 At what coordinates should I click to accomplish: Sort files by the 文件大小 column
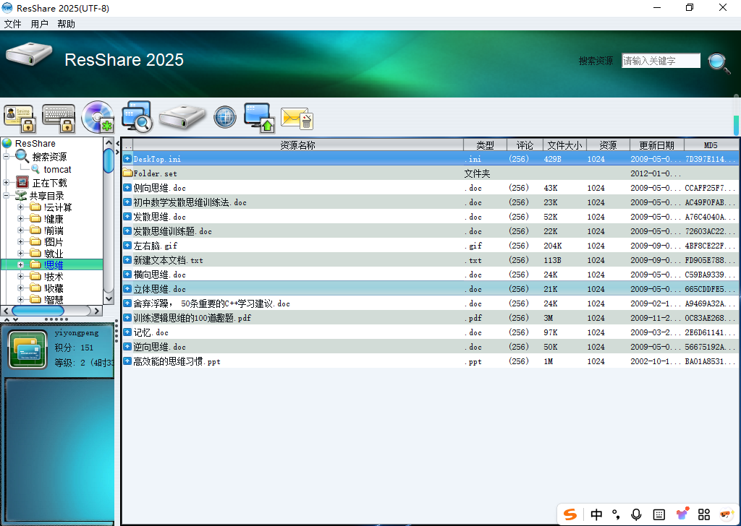coord(564,145)
